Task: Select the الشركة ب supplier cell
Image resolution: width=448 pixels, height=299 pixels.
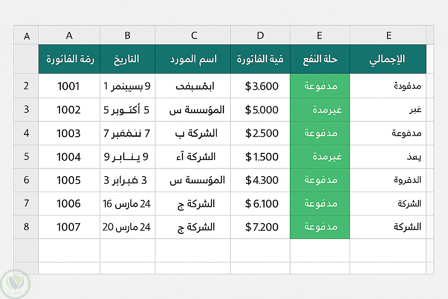Action: pos(193,133)
